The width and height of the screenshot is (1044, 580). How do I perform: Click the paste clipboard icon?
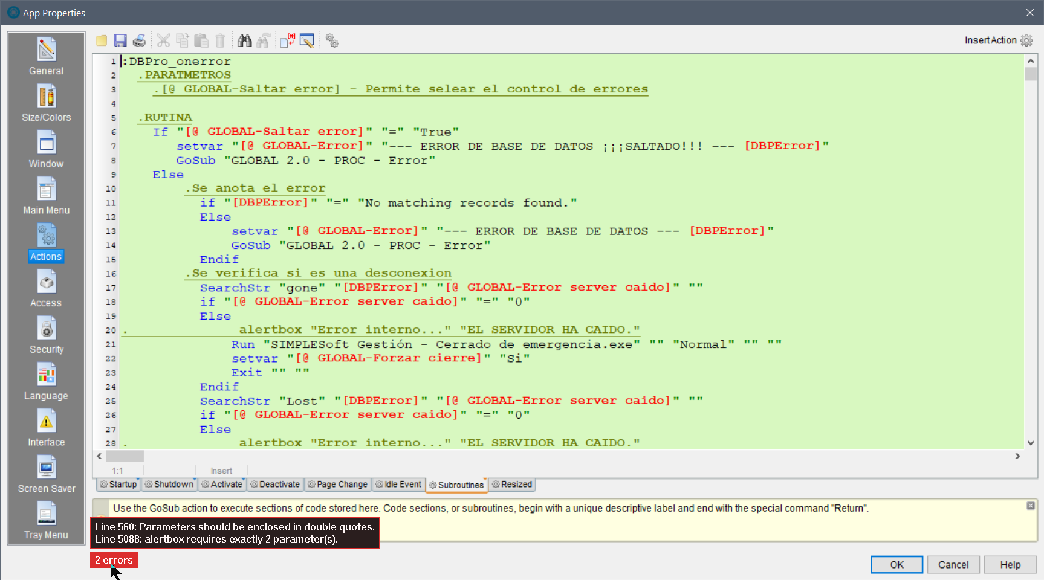click(202, 40)
